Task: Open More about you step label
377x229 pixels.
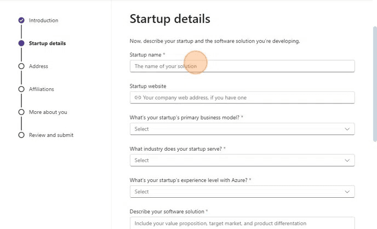Action: tap(48, 112)
